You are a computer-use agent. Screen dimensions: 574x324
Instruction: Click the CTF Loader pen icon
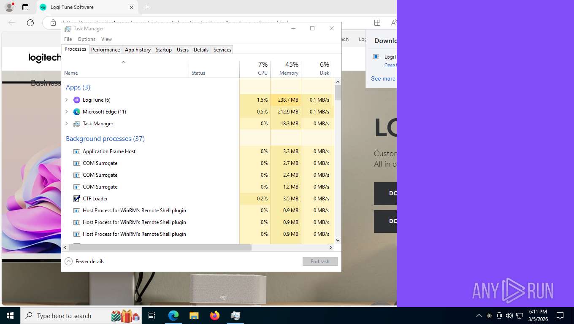pos(76,199)
